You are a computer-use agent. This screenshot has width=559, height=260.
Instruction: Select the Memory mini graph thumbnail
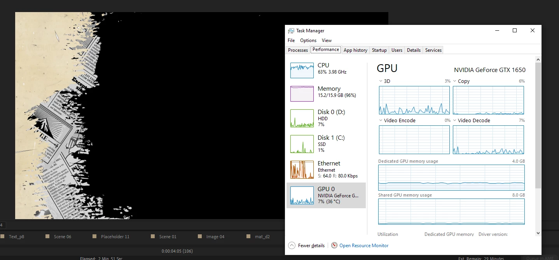tap(302, 94)
